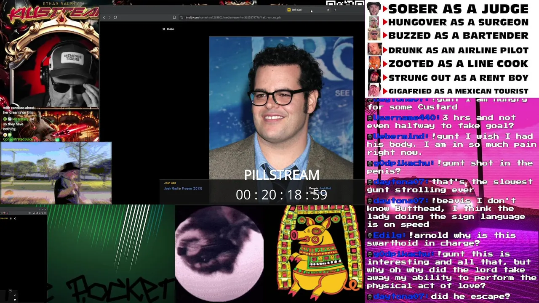Click the flag report icon in small window
The height and width of the screenshot is (303, 539).
[15, 300]
